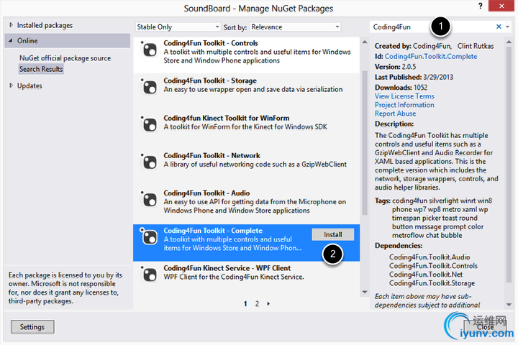Close the dialog with the red X
Screen dimensions: 518x345
[501, 6]
